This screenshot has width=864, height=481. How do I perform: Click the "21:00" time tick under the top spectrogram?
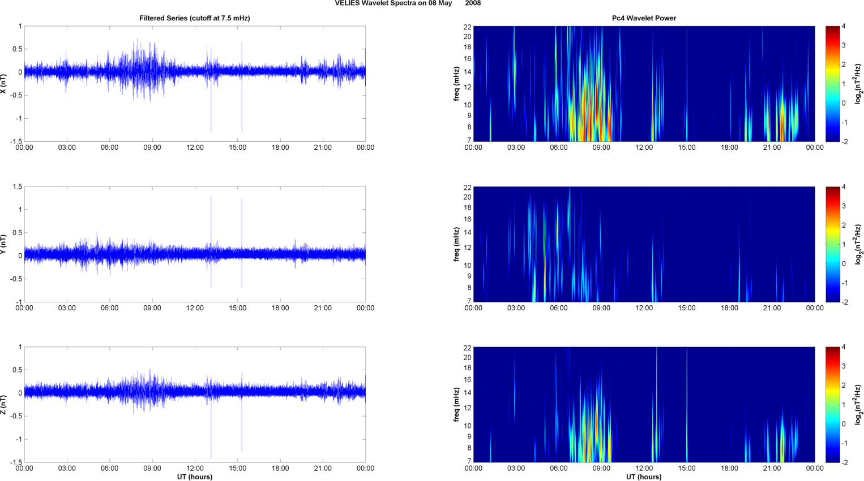[x=772, y=148]
